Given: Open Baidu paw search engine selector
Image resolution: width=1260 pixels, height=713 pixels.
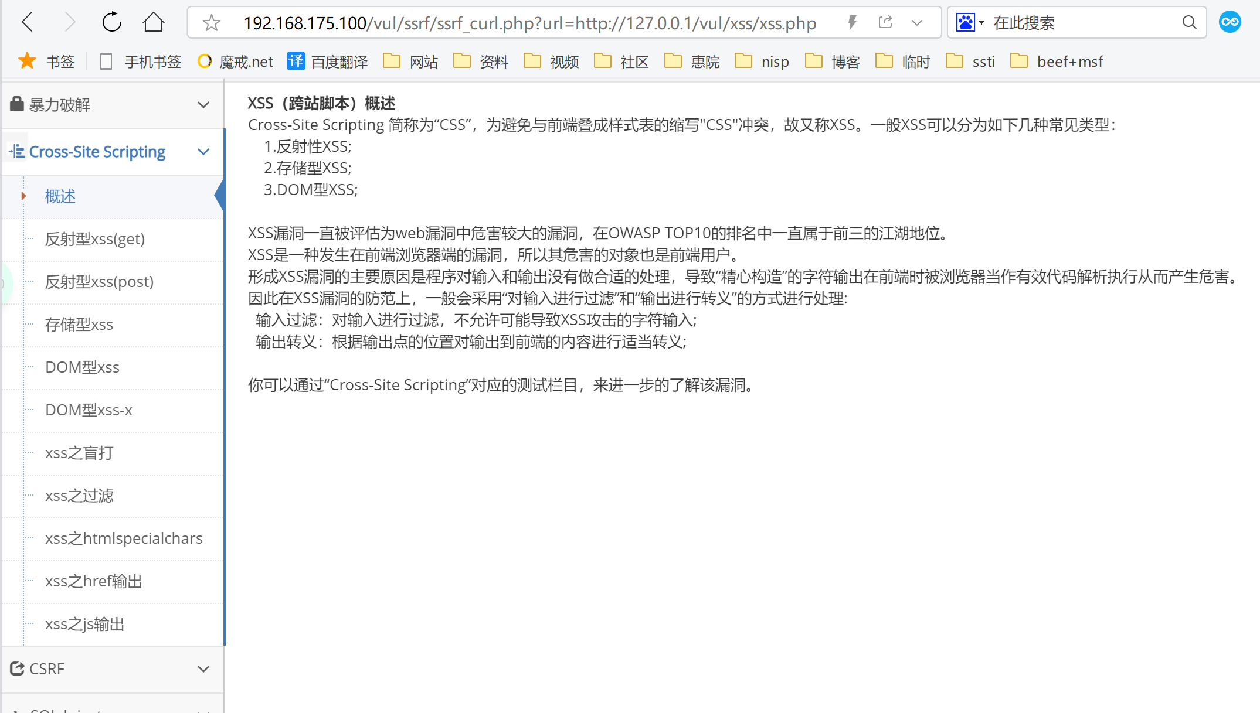Looking at the screenshot, I should 970,23.
